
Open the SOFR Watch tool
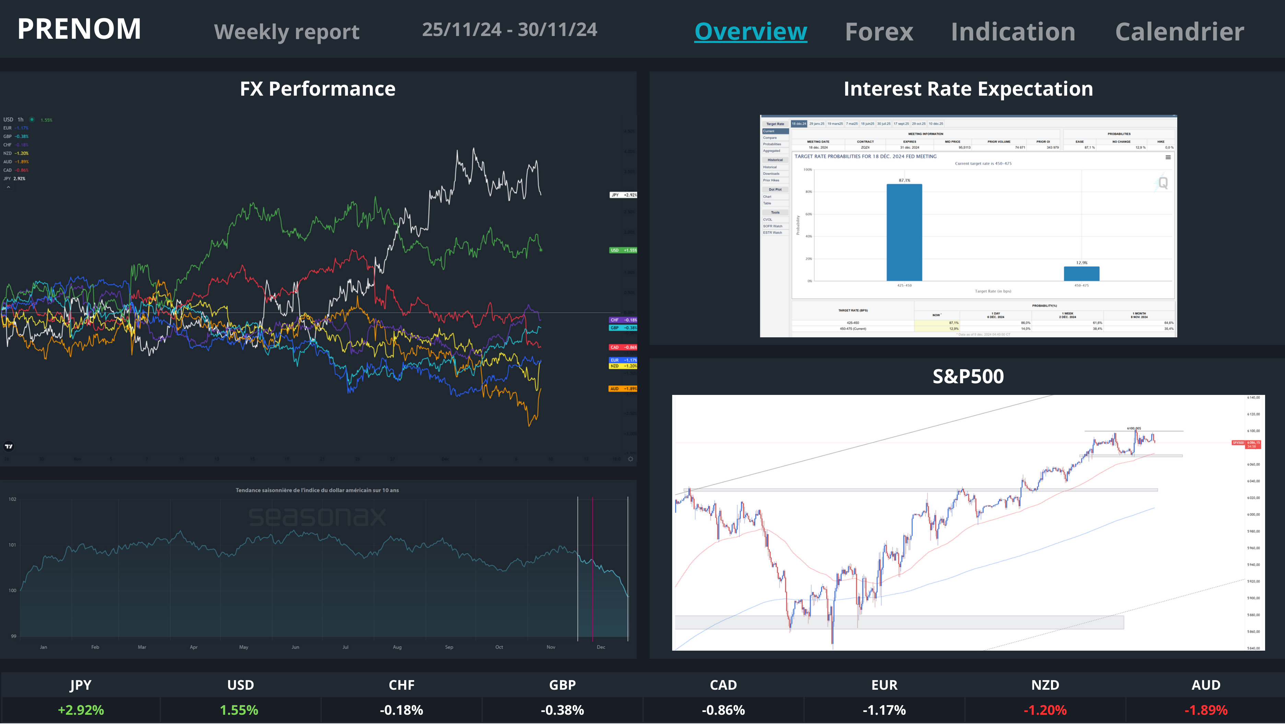coord(775,226)
